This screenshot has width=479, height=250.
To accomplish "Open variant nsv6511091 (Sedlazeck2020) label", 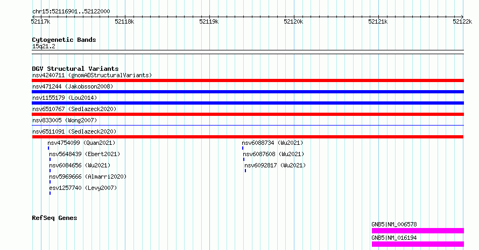I will tap(74, 131).
